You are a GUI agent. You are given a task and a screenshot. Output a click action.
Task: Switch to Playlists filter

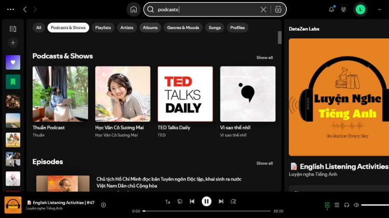(x=103, y=28)
